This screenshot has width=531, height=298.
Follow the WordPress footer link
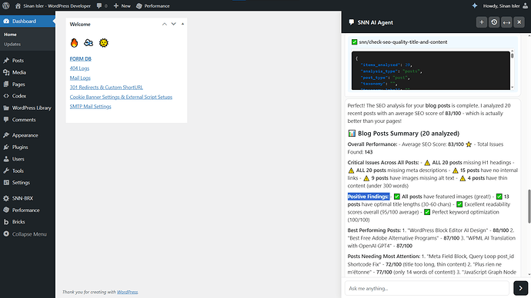(127, 292)
